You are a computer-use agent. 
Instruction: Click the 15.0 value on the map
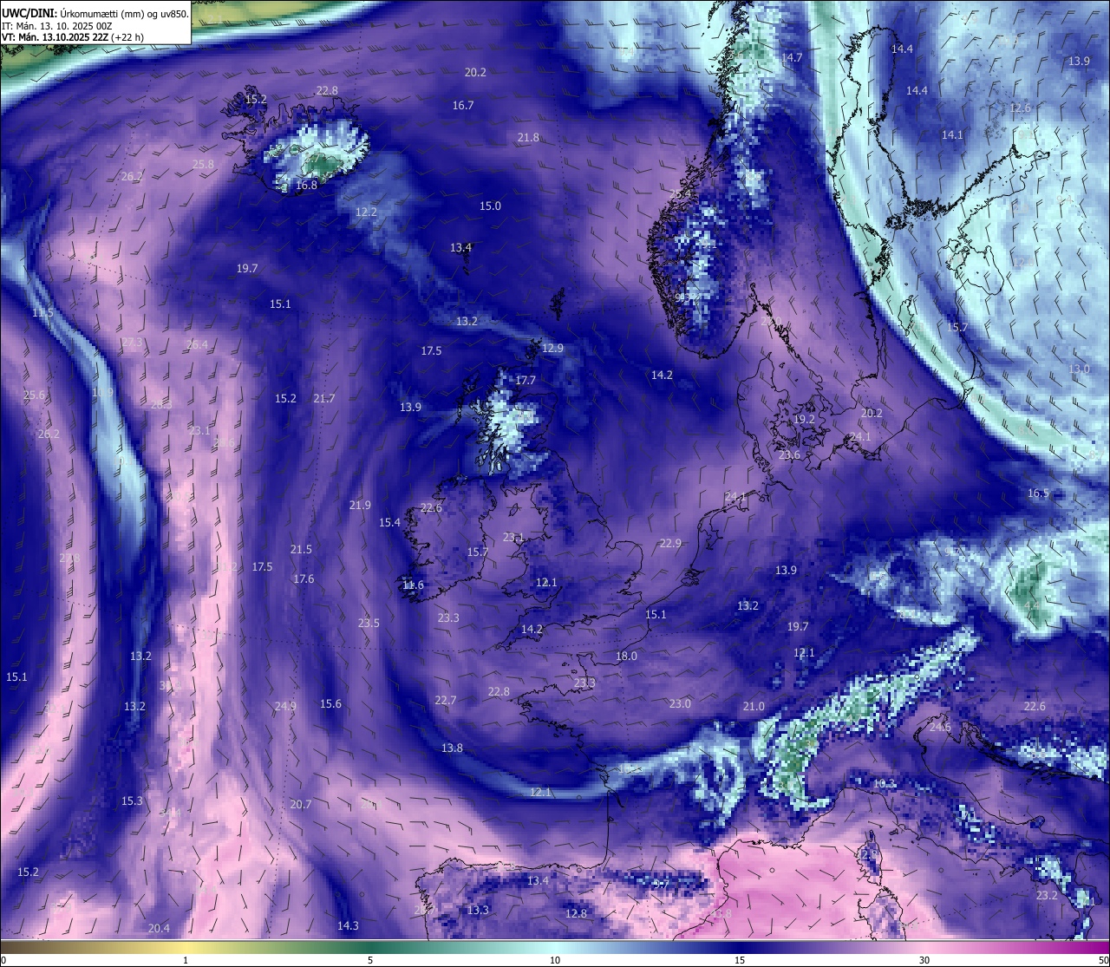coord(490,206)
